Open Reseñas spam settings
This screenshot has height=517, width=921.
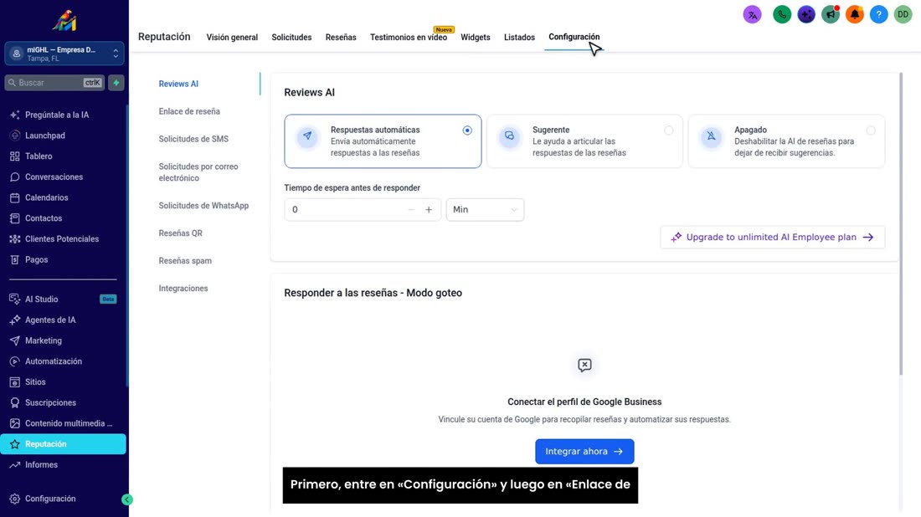coord(185,260)
